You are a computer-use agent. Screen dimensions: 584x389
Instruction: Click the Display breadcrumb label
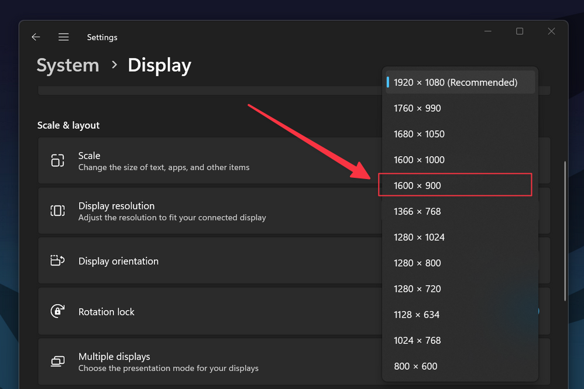(x=159, y=66)
